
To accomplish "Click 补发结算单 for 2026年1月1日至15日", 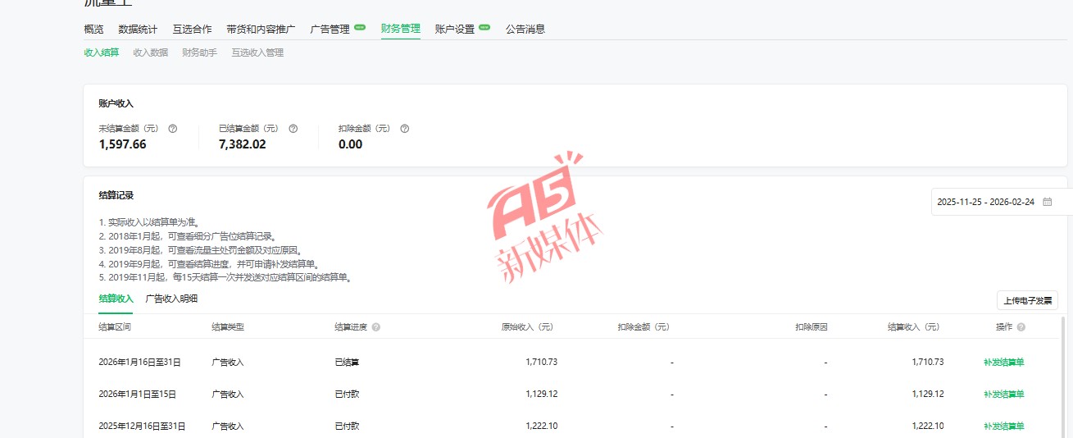I will coord(1003,394).
